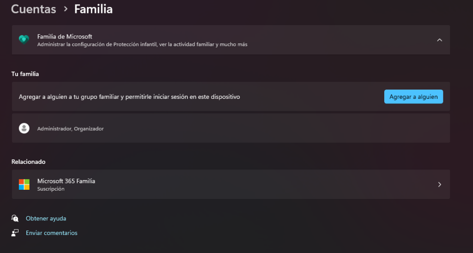This screenshot has height=253, width=473.
Task: Click the Obtener ayuda help icon
Action: pyautogui.click(x=15, y=218)
